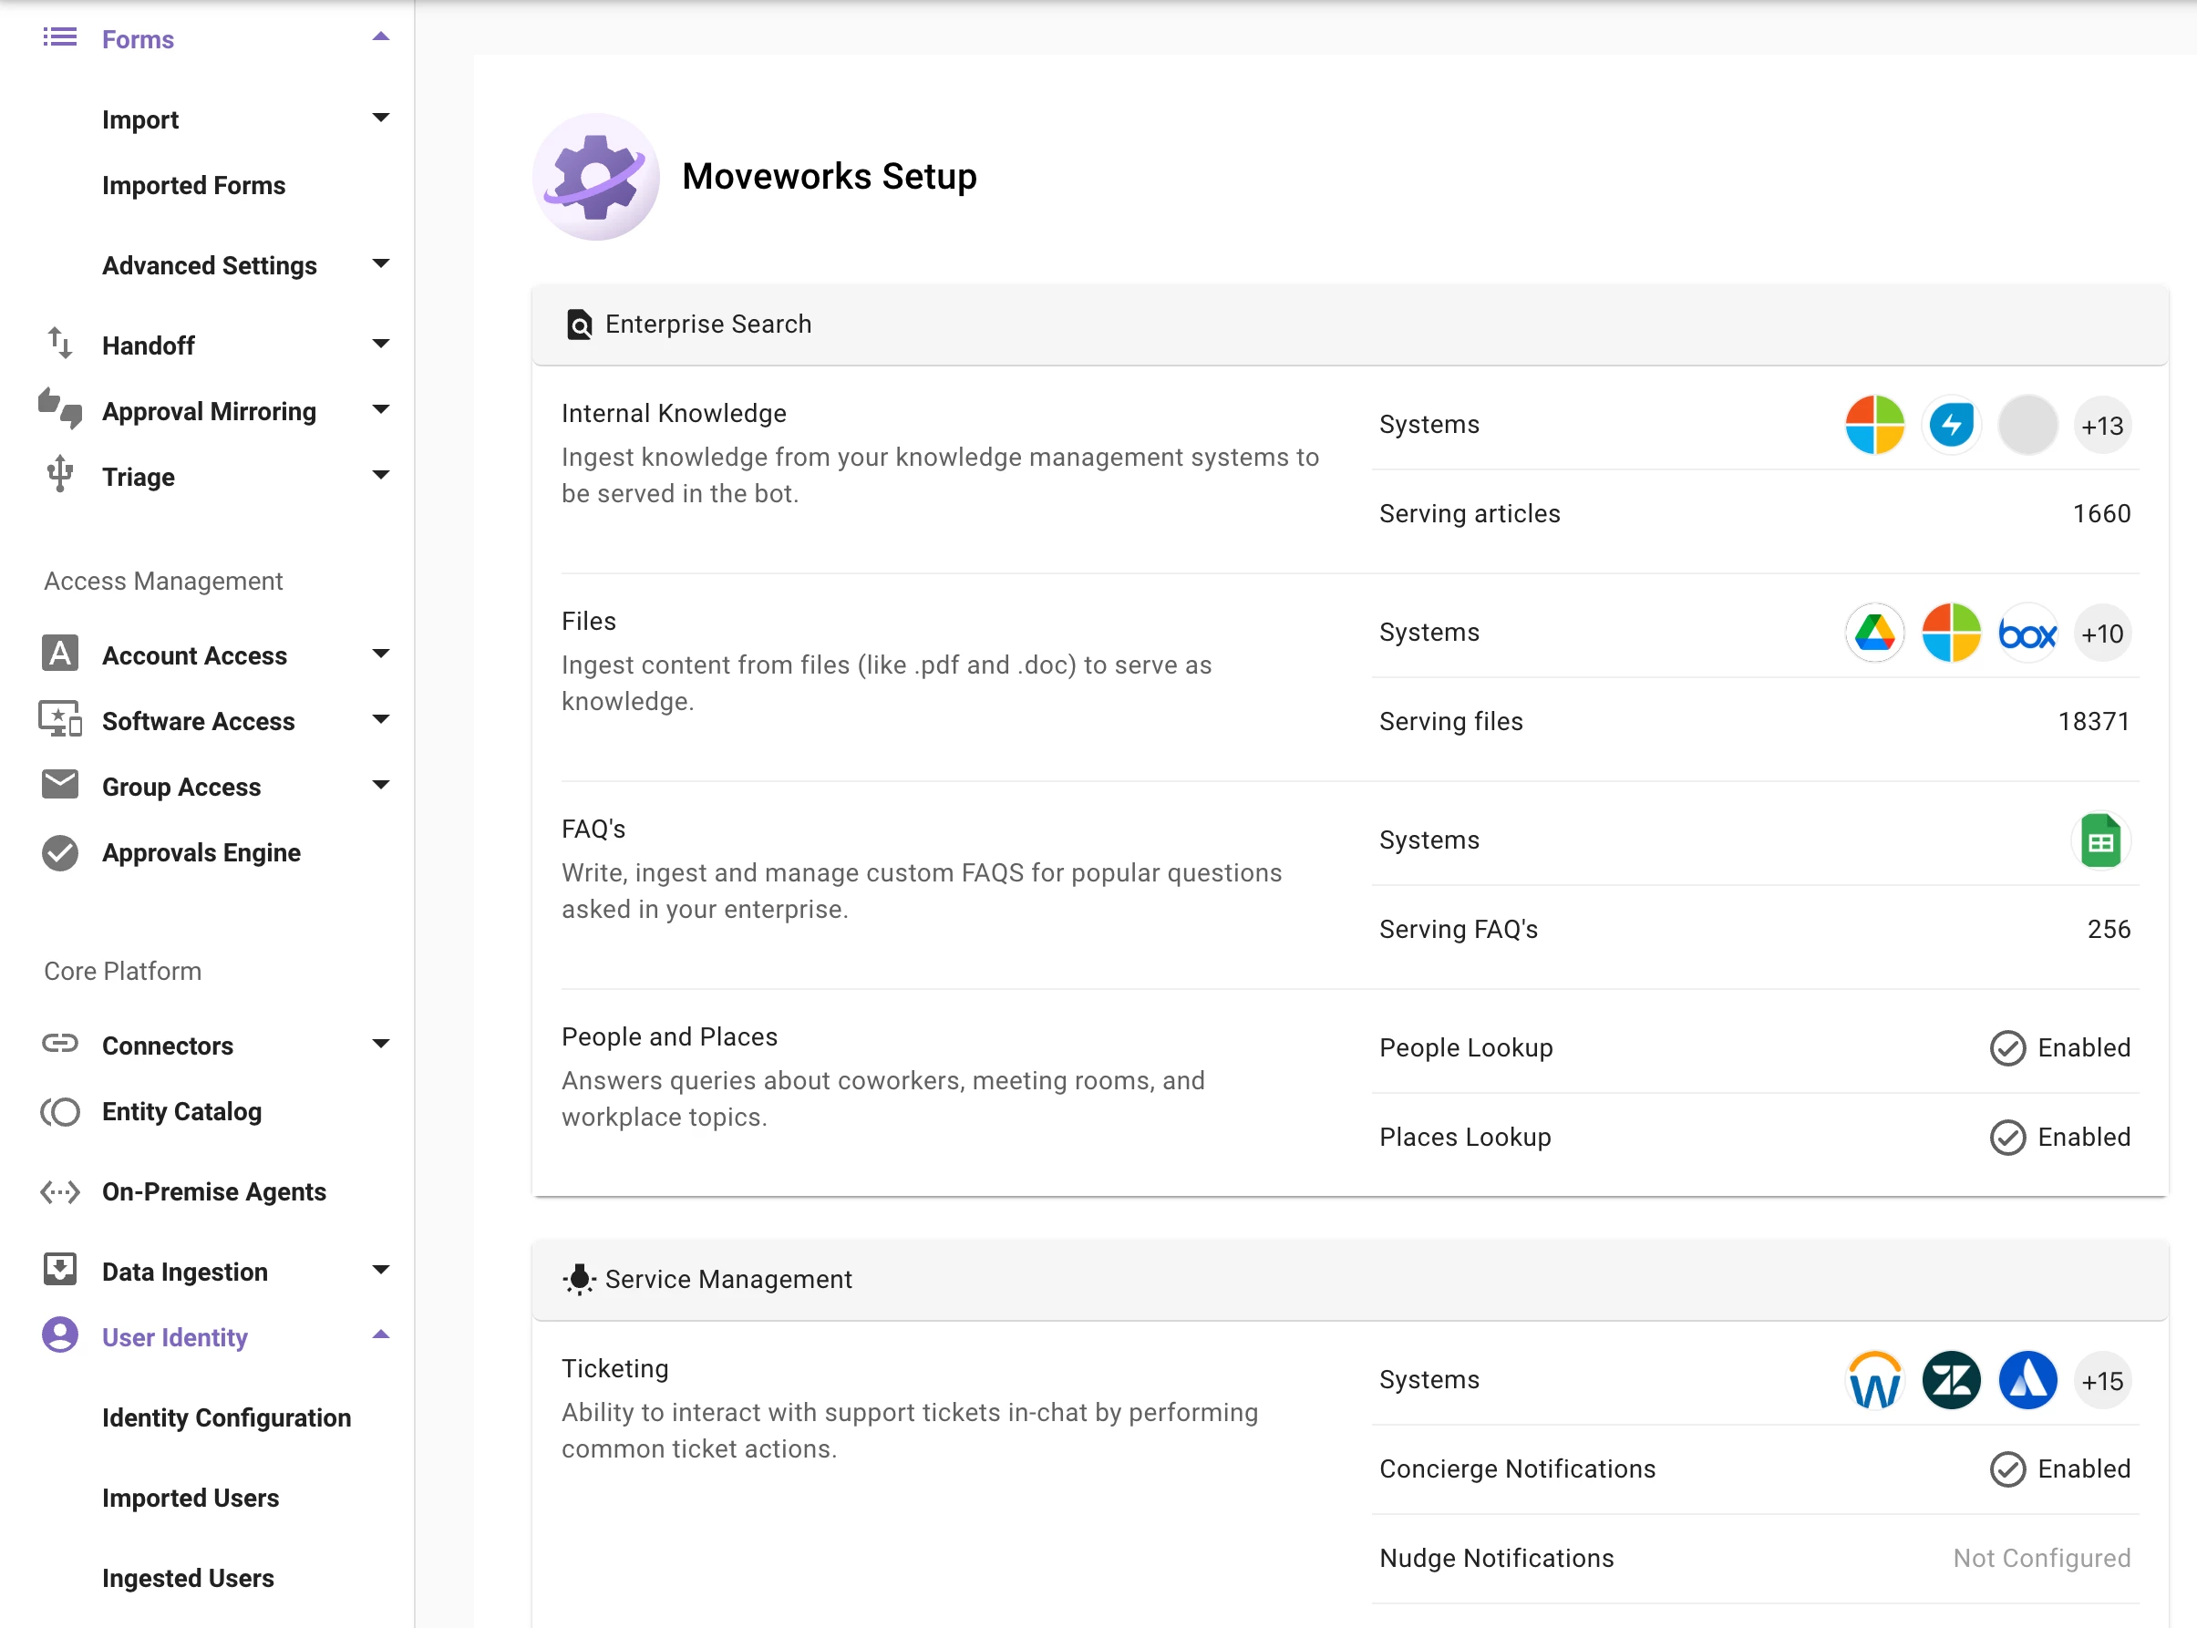
Task: Click the Microsoft icon in Internal Knowledge systems
Action: point(1874,425)
